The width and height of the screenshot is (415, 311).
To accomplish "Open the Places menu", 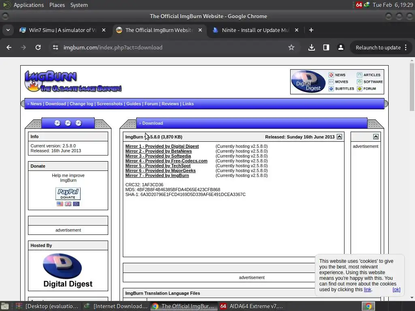I will [57, 5].
